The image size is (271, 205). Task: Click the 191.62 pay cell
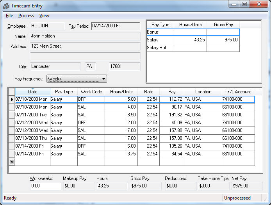171,115
